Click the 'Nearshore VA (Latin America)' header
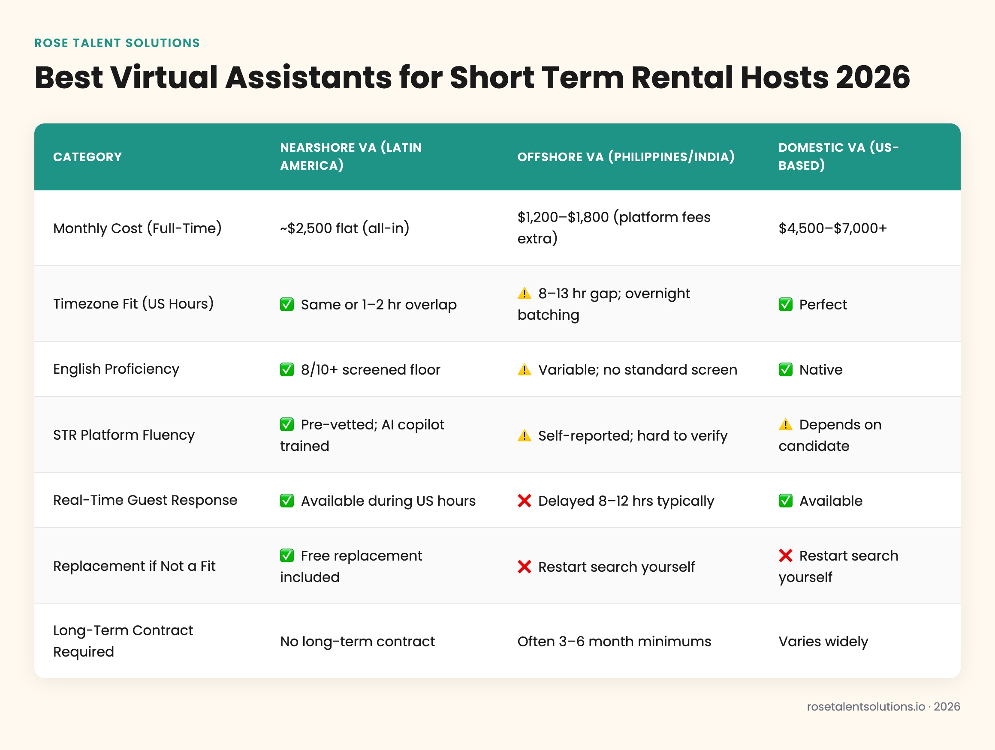 [x=351, y=156]
